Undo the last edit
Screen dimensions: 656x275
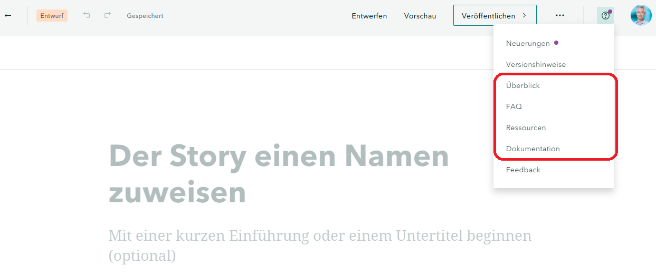tap(87, 16)
